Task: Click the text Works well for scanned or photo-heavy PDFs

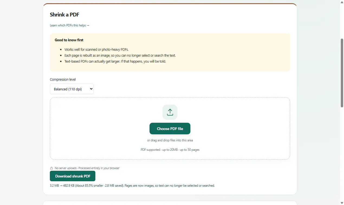Action: click(x=96, y=50)
